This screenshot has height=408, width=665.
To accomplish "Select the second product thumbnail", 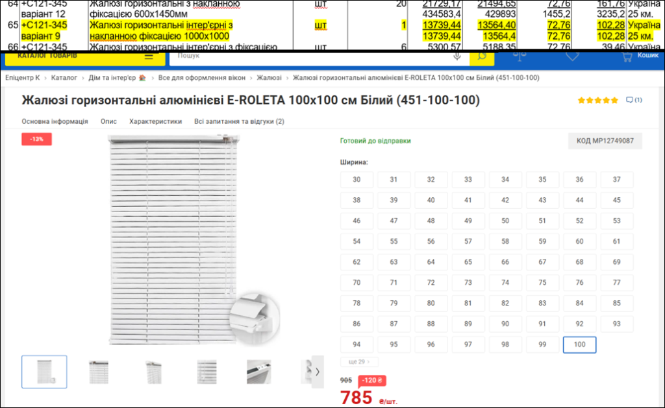I will [99, 372].
